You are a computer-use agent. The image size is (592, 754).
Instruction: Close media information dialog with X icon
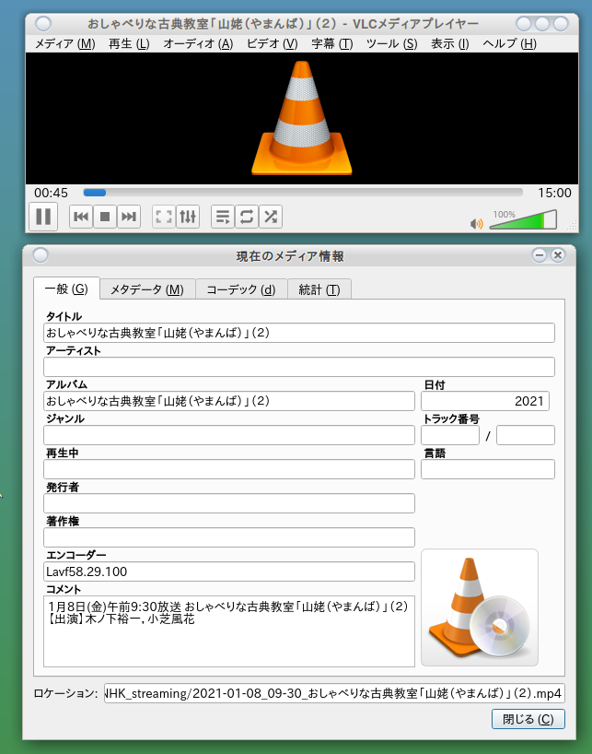557,255
